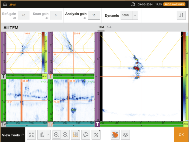The image size is (189, 142).
Task: Click the swap arrows icon at top right
Action: tap(181, 15)
